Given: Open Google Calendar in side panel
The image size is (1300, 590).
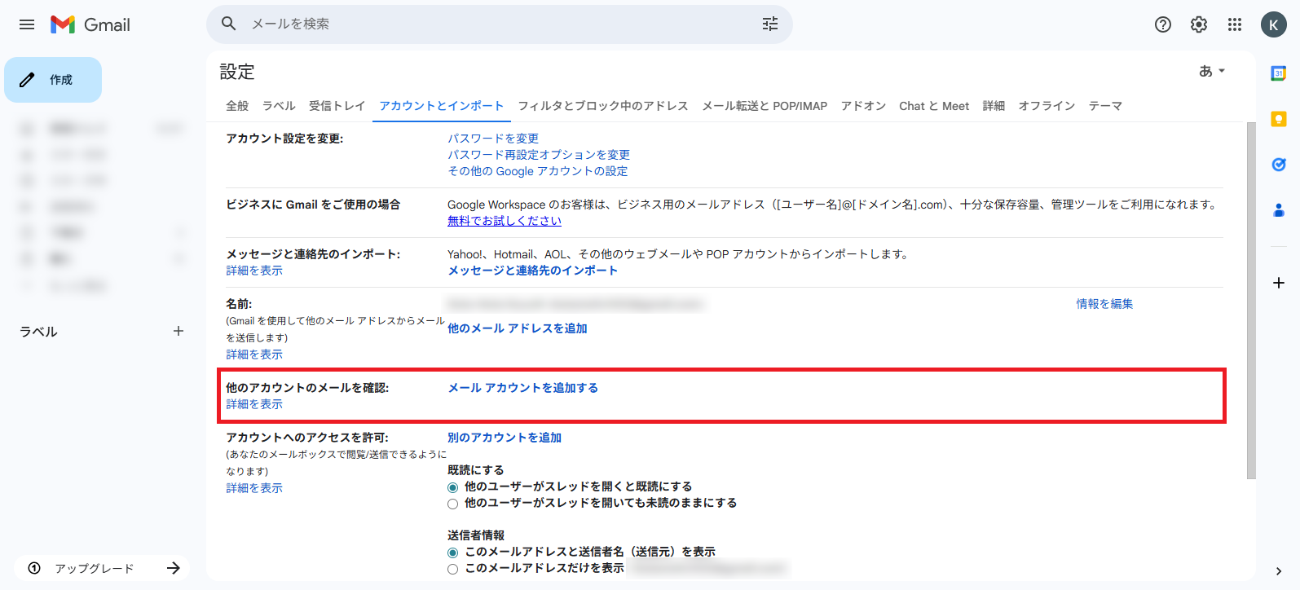Looking at the screenshot, I should pyautogui.click(x=1278, y=73).
